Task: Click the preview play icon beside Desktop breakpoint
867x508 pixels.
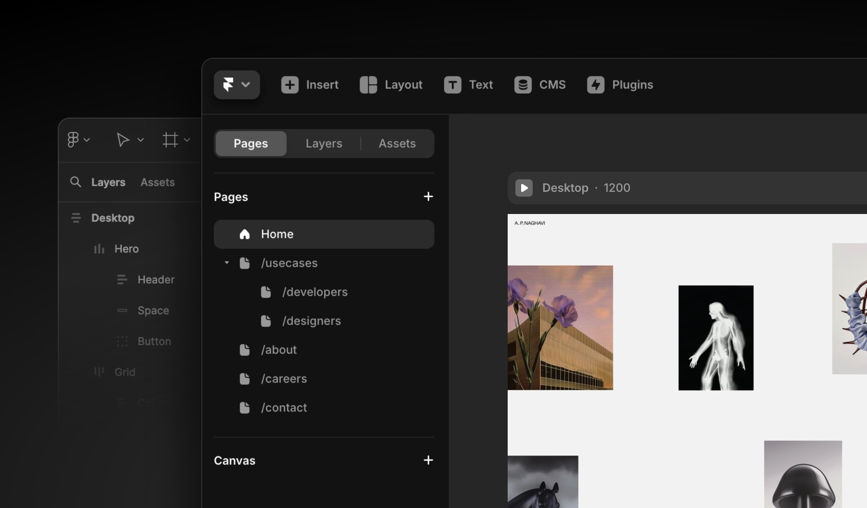Action: (524, 188)
